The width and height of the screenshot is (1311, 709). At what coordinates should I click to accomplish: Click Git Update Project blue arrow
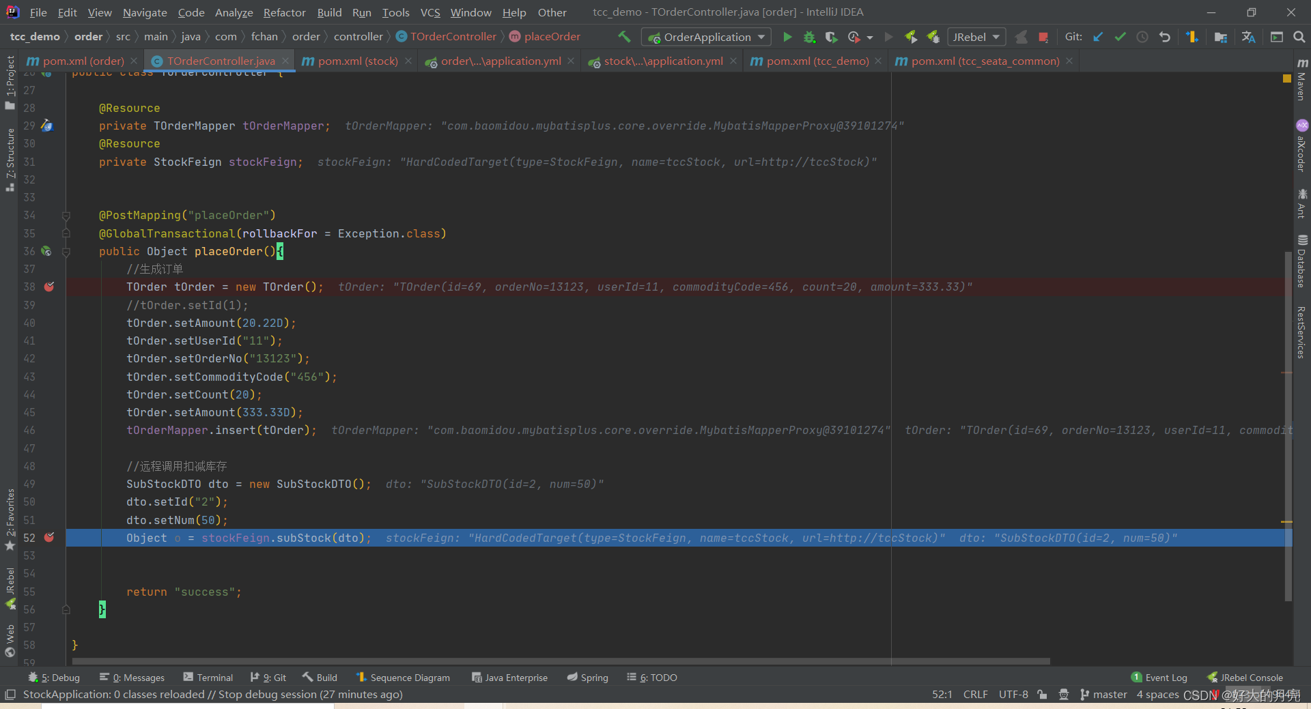pyautogui.click(x=1098, y=37)
